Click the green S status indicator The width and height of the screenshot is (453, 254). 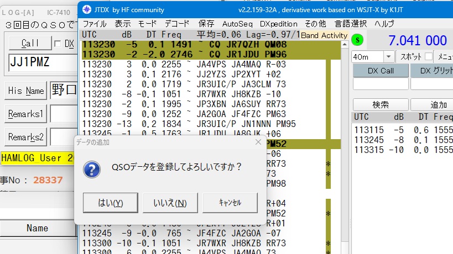(357, 40)
